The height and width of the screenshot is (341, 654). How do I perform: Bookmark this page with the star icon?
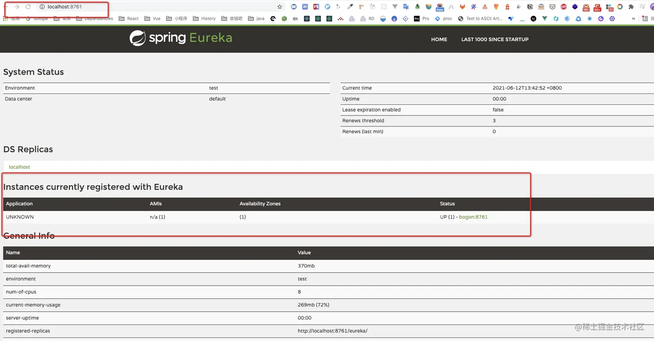pos(279,6)
